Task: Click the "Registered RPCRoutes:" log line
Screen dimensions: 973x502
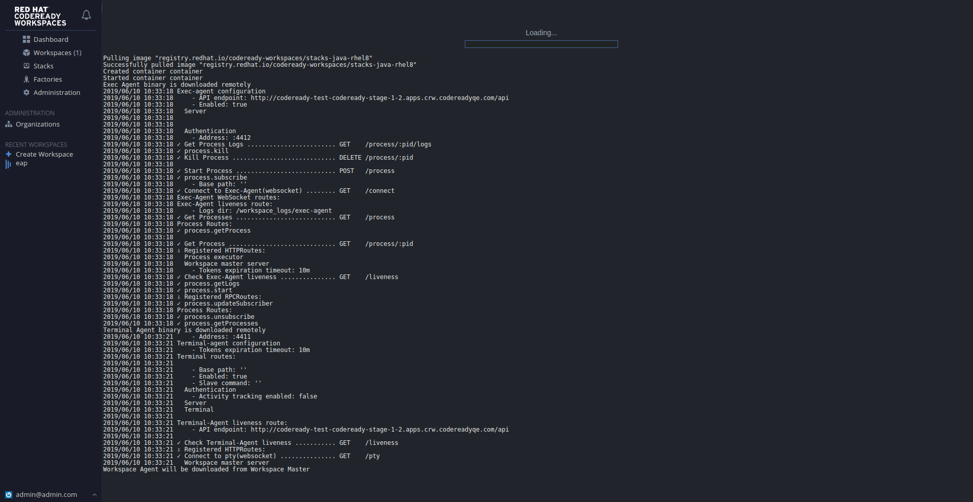Action: (x=182, y=297)
